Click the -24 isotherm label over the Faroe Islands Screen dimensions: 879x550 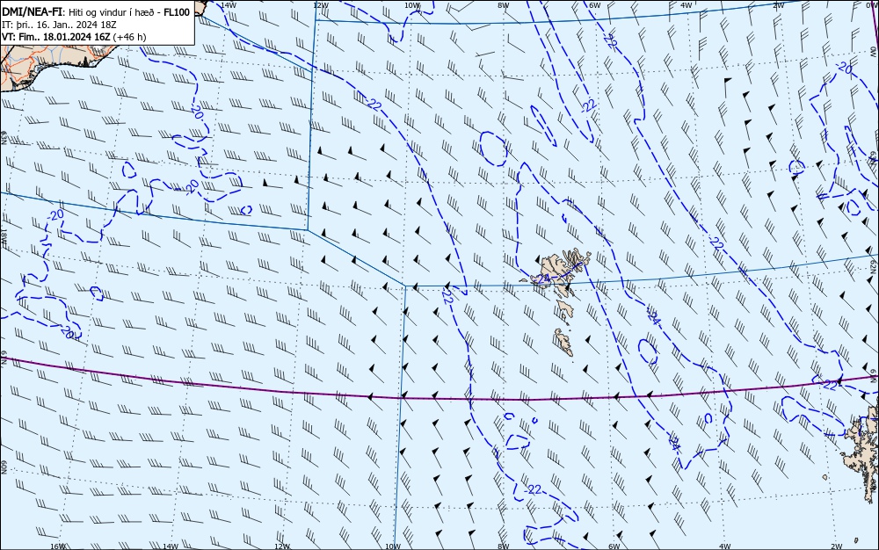point(541,279)
